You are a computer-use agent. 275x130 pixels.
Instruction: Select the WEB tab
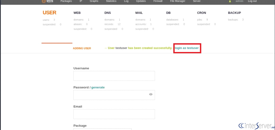pyautogui.click(x=77, y=13)
